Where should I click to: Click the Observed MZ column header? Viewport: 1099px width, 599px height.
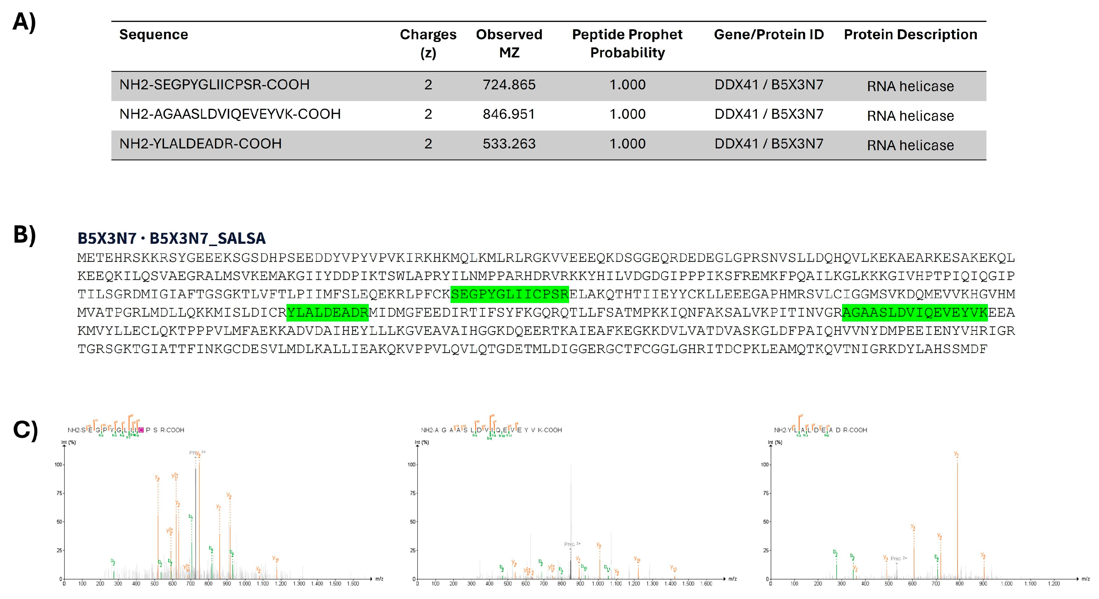click(509, 43)
